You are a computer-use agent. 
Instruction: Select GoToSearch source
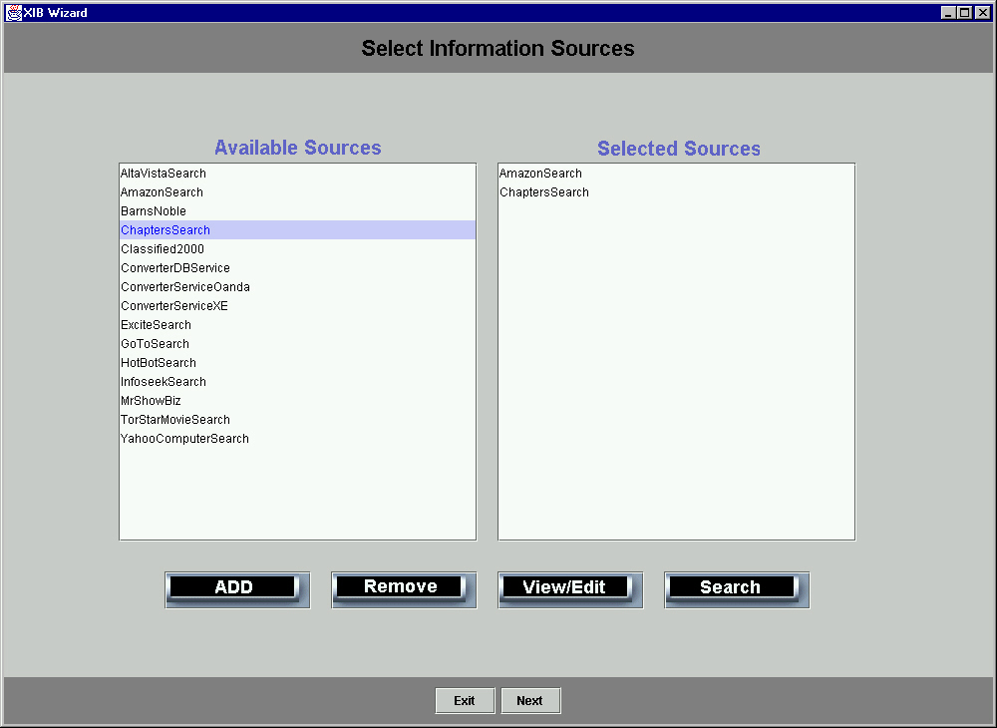point(297,344)
